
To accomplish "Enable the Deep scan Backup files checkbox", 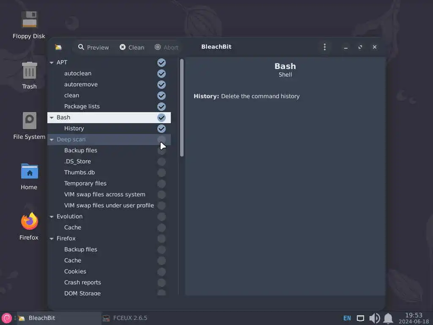I will tap(162, 151).
